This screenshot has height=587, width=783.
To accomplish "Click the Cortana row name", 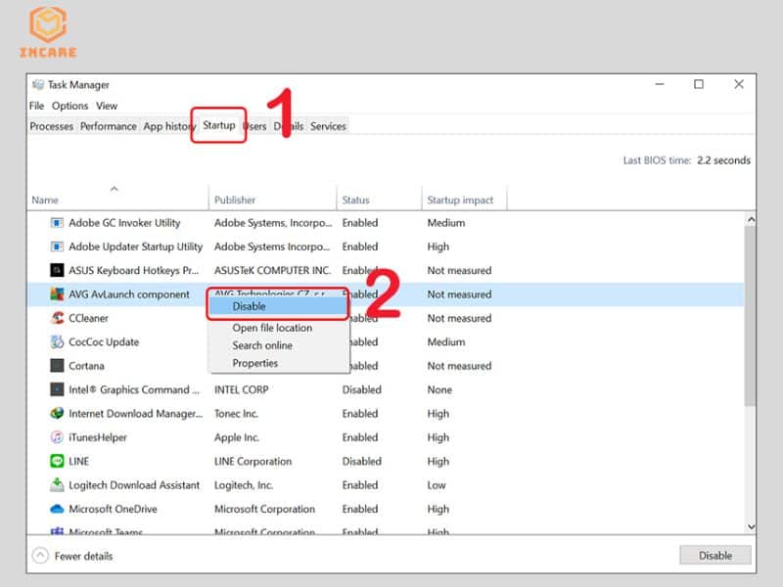I will click(86, 365).
